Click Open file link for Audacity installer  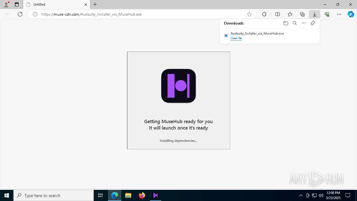pyautogui.click(x=236, y=38)
